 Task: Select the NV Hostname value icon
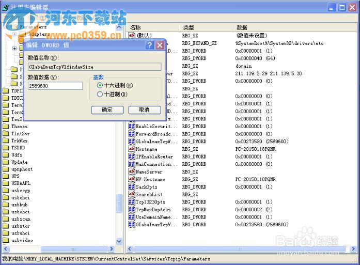pos(132,179)
